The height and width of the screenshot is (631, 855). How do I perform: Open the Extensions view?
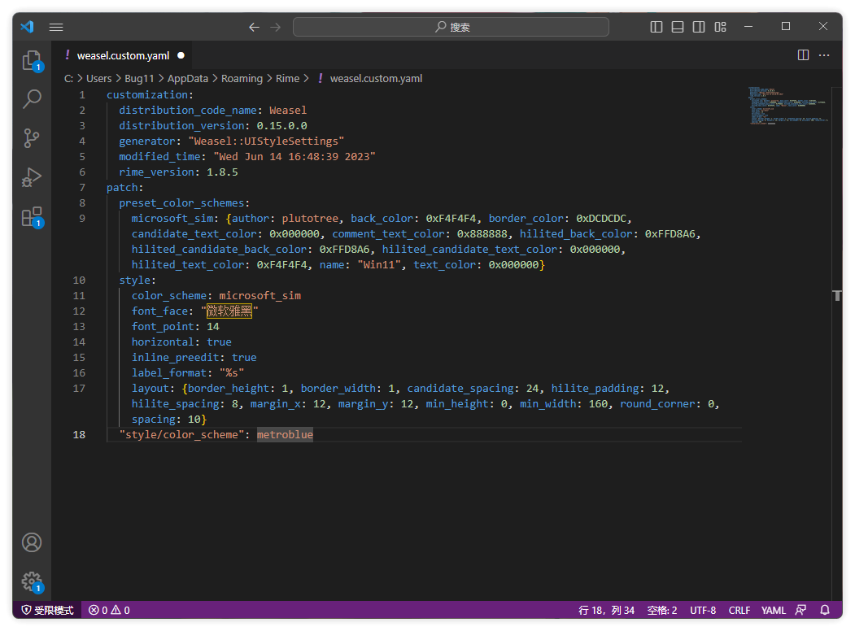(x=32, y=216)
